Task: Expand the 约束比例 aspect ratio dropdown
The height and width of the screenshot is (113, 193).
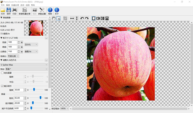Action: 14,56
